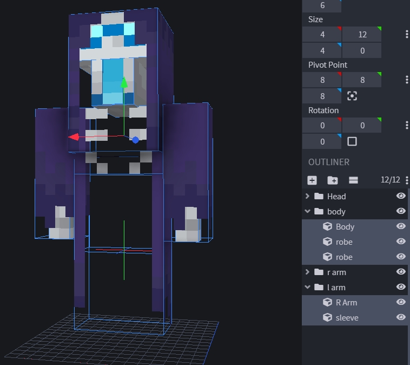
Task: Collapse the l arm group
Action: [308, 287]
